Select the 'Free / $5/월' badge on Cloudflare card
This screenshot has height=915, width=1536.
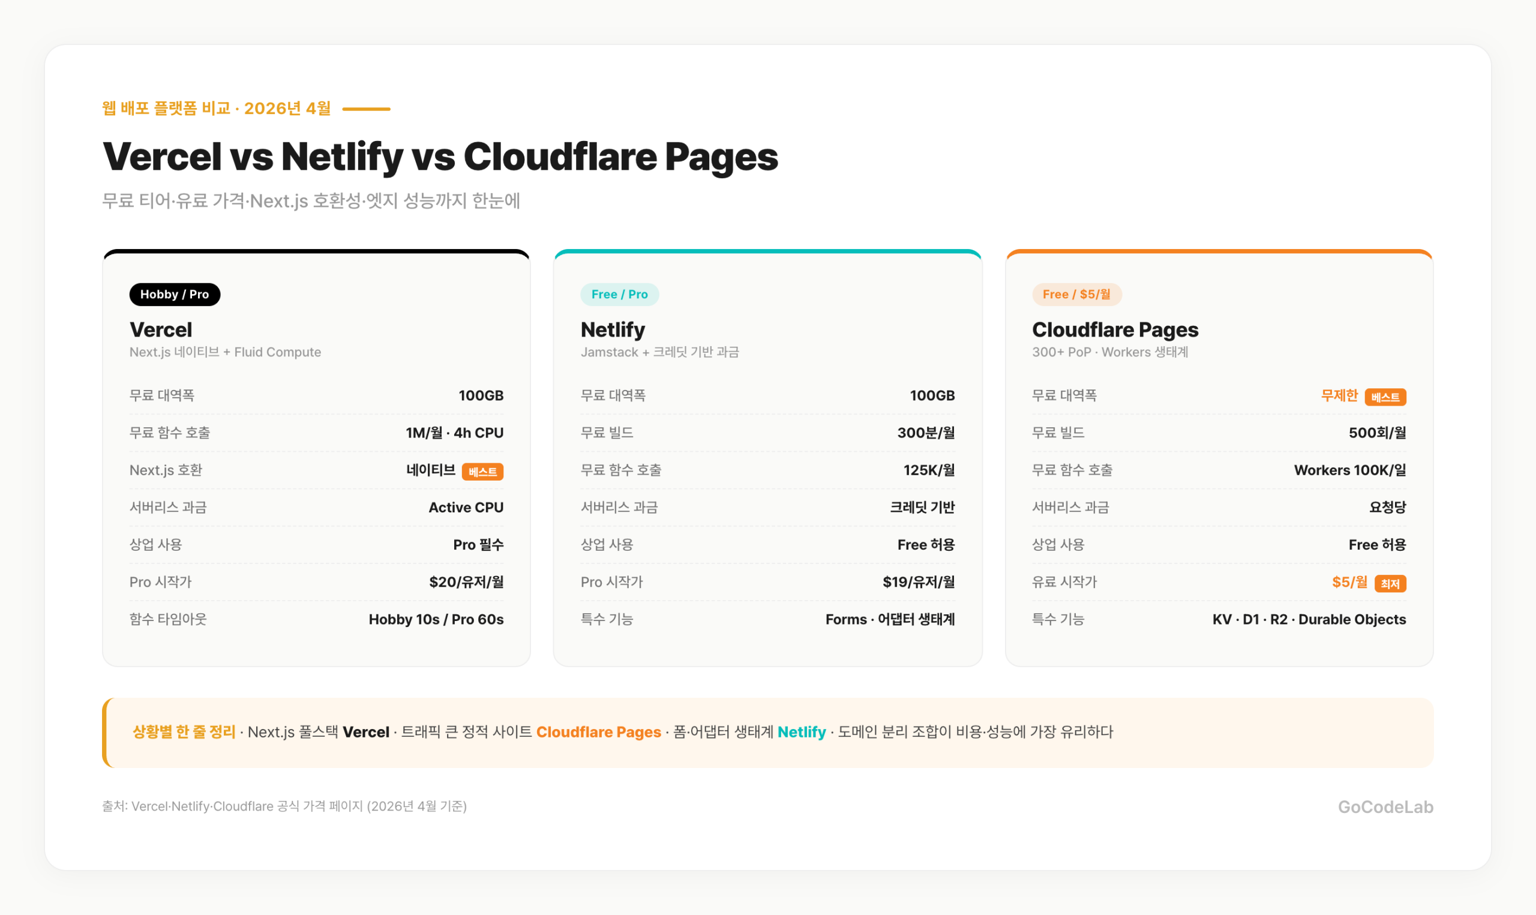[x=1077, y=294]
